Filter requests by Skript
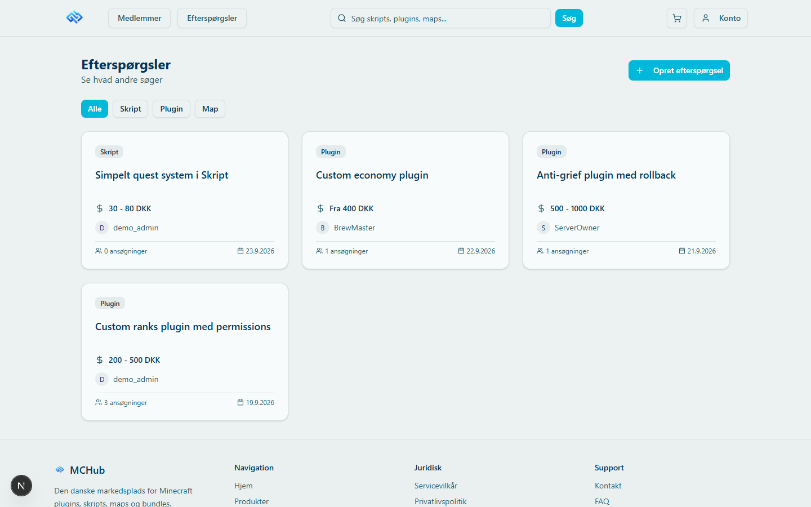811x507 pixels. pyautogui.click(x=131, y=109)
